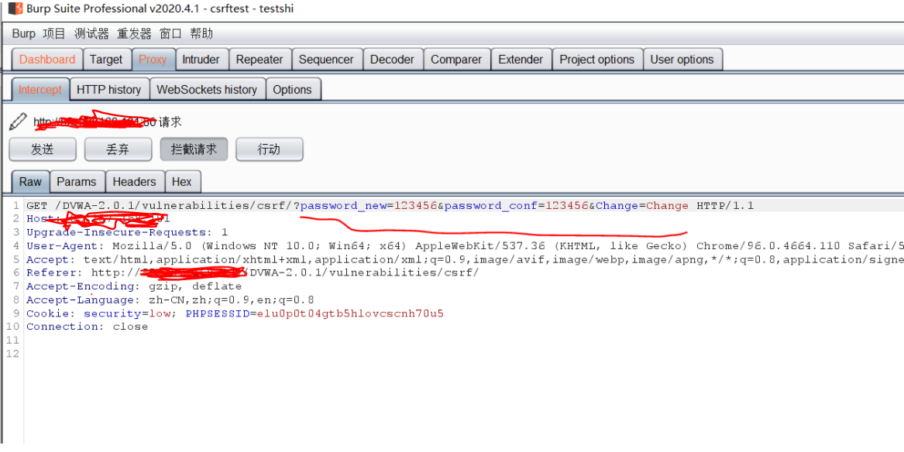The image size is (904, 452).
Task: Switch to the Target tab
Action: tap(107, 60)
